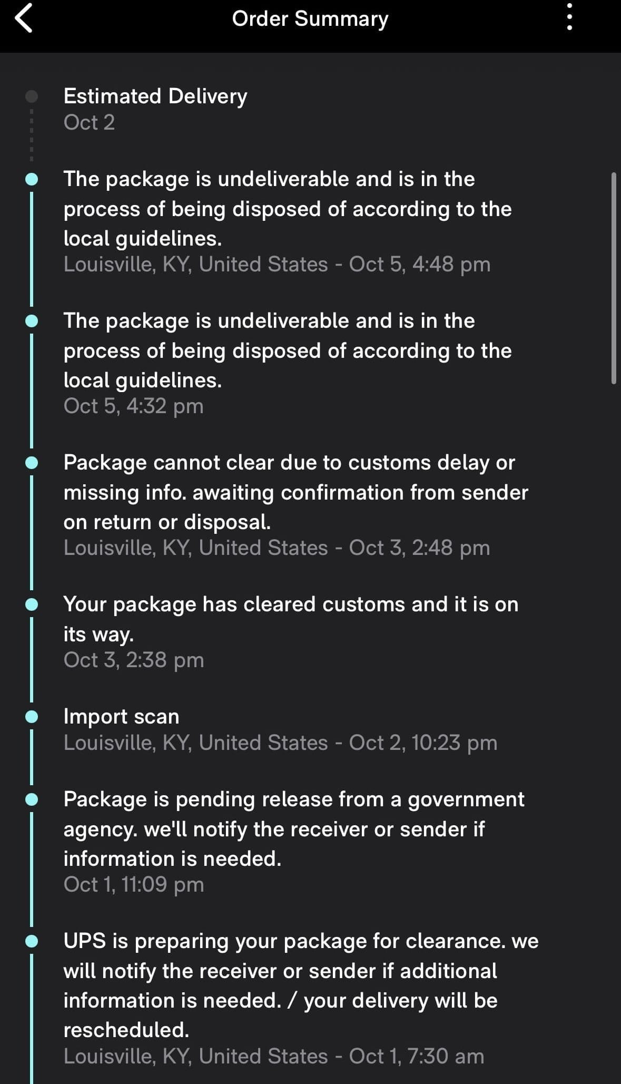Tap the UPS preparing clearance timeline dot

point(32,941)
